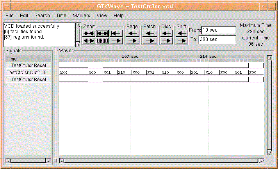Page right with the Page right arrow
Image resolution: width=278 pixels, height=169 pixels.
click(x=132, y=41)
